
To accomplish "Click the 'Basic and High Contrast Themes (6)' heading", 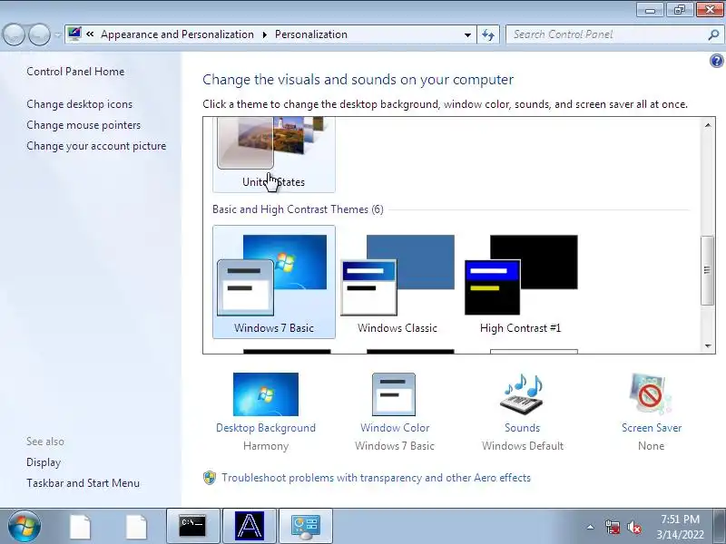I will coord(298,209).
